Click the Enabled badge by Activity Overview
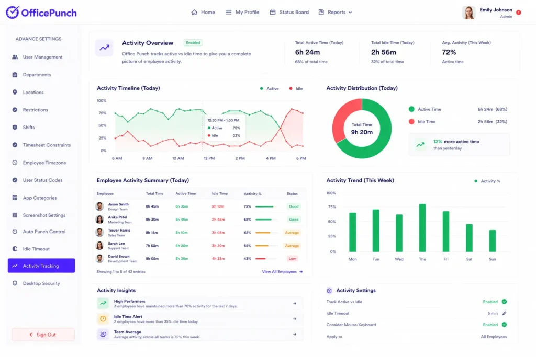Image resolution: width=536 pixels, height=357 pixels. pyautogui.click(x=193, y=43)
